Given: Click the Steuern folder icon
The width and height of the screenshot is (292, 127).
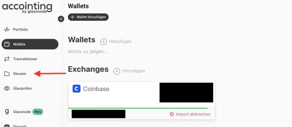Looking at the screenshot, I should click(7, 74).
